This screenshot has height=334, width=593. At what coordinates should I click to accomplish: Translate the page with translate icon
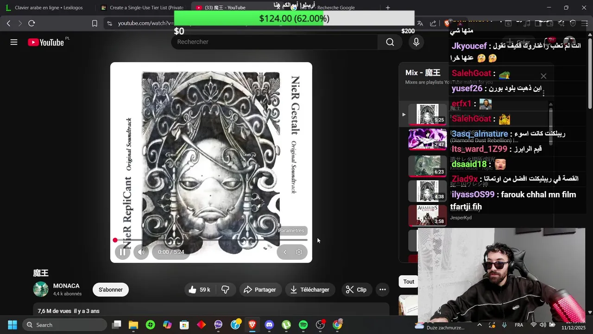[x=420, y=23]
